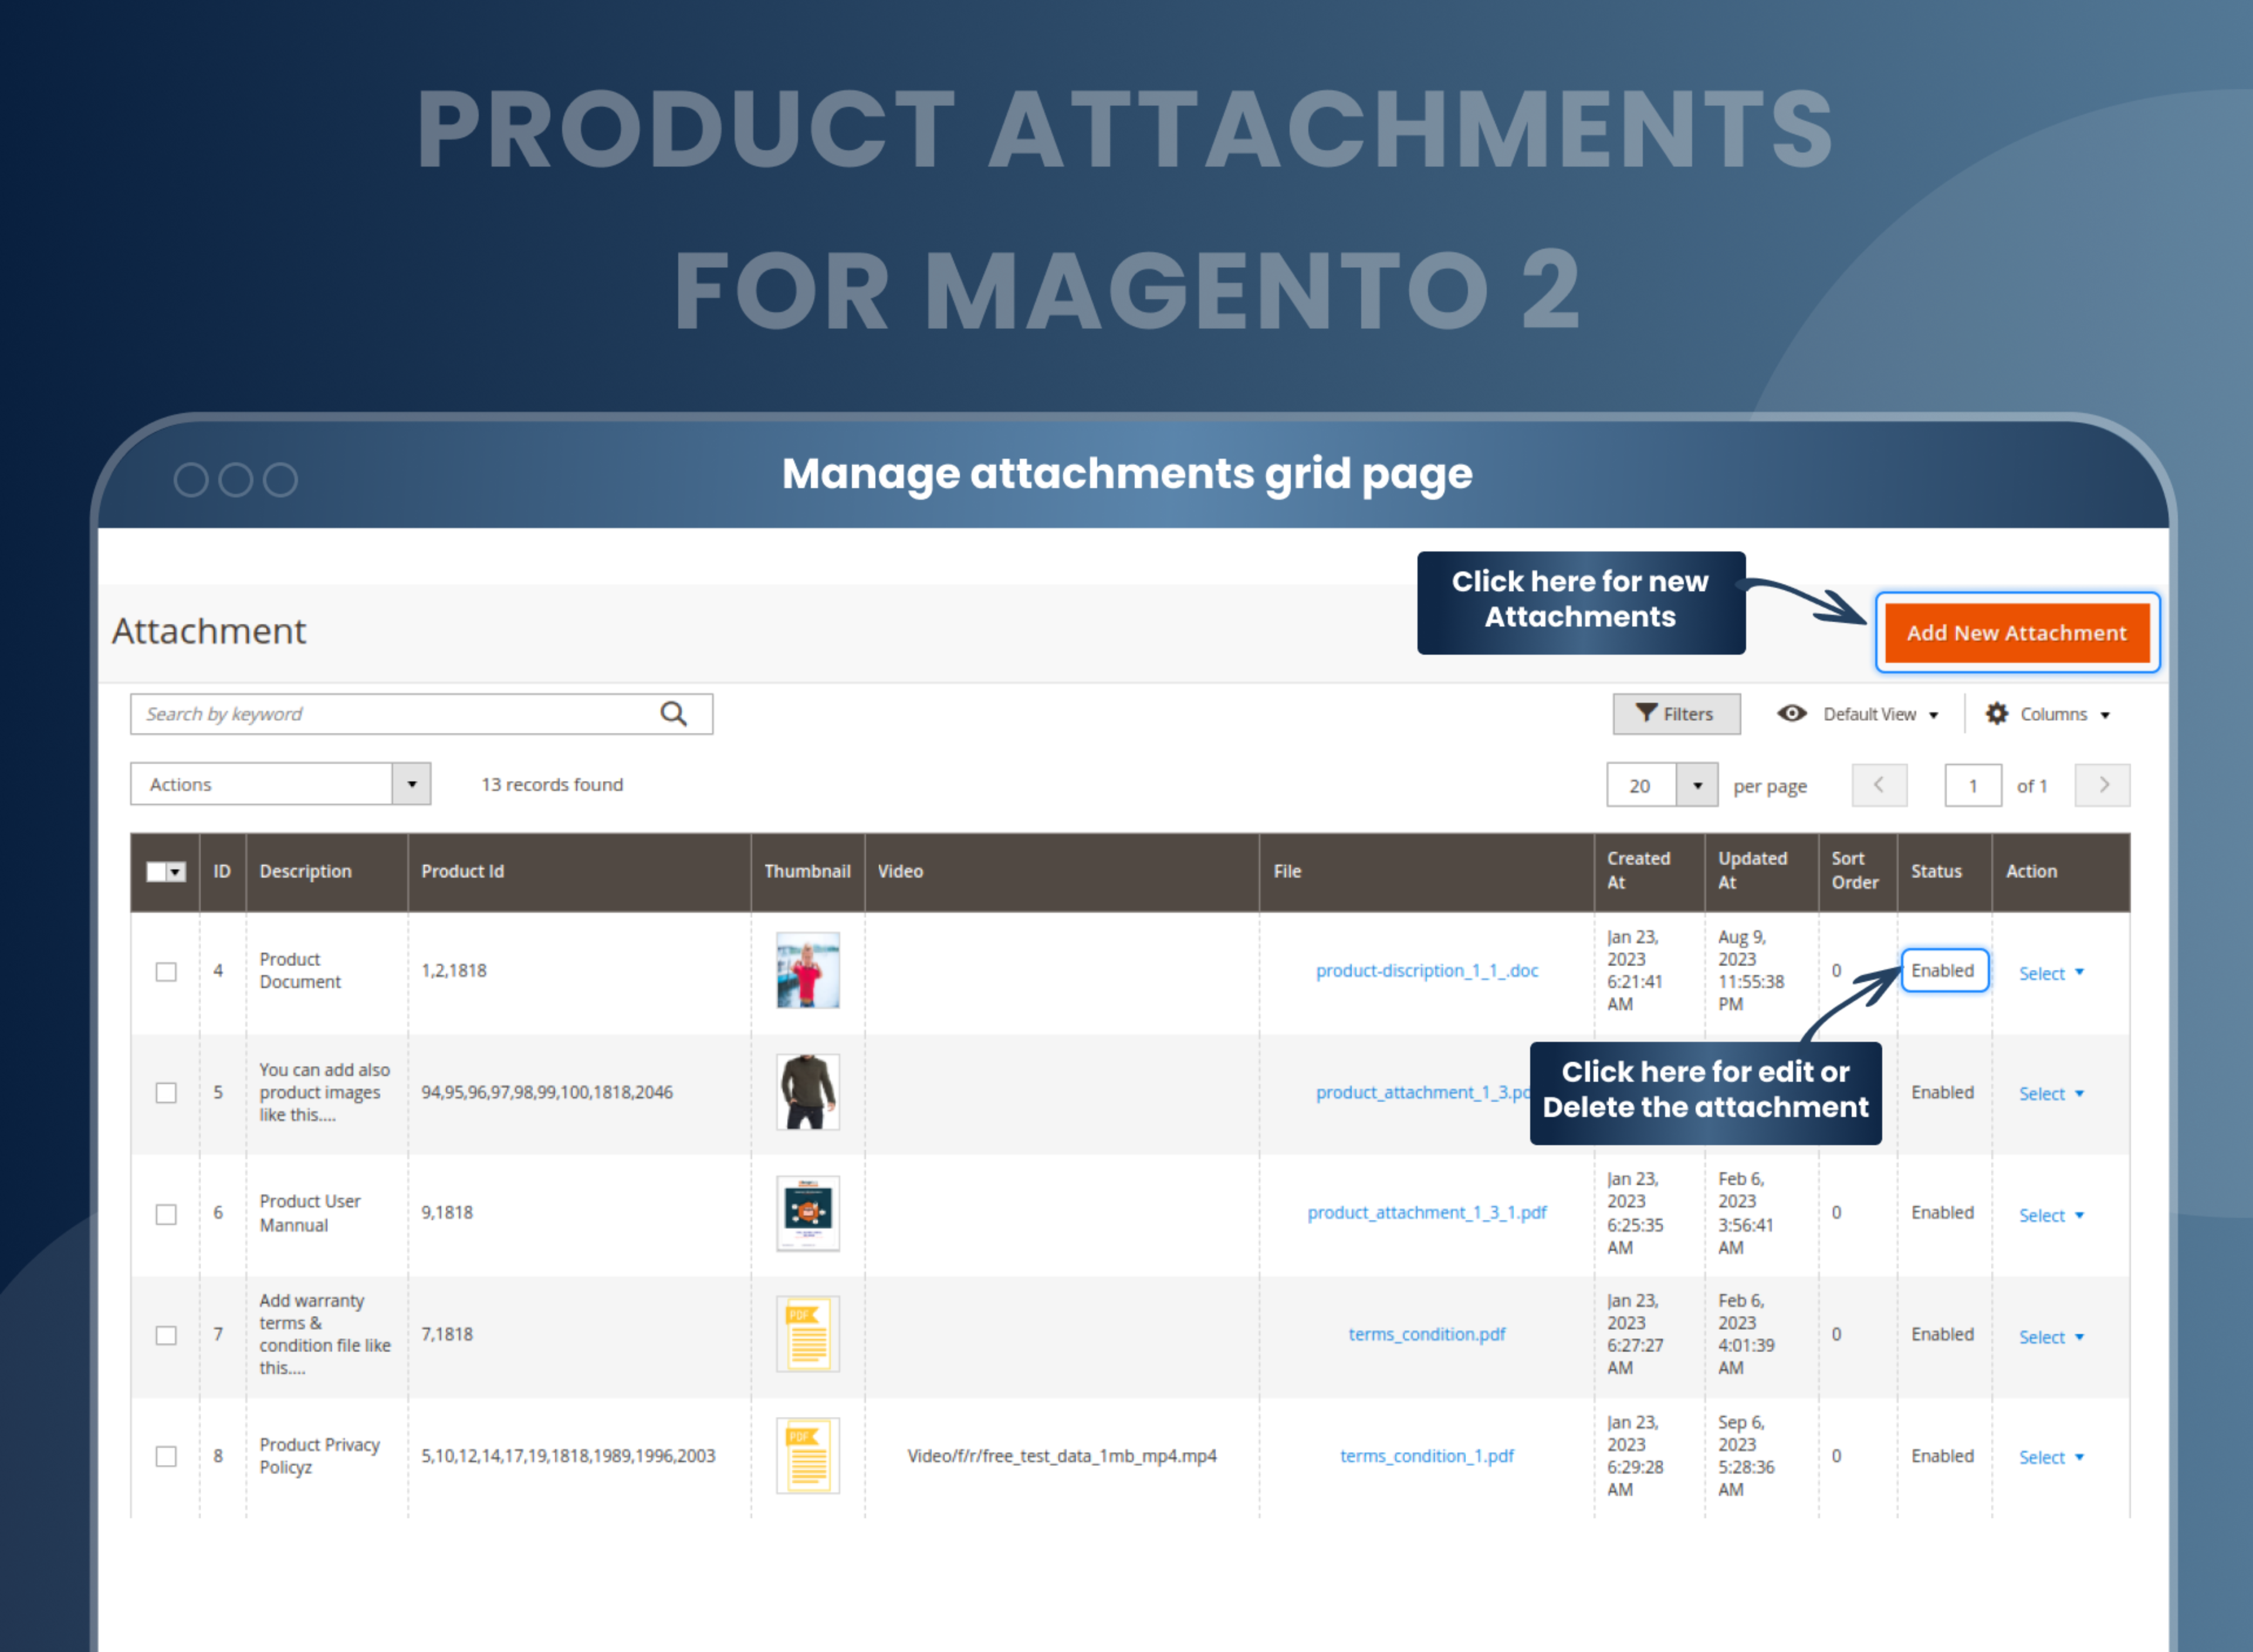Click the search magnifier icon
2253x1652 pixels.
point(673,714)
